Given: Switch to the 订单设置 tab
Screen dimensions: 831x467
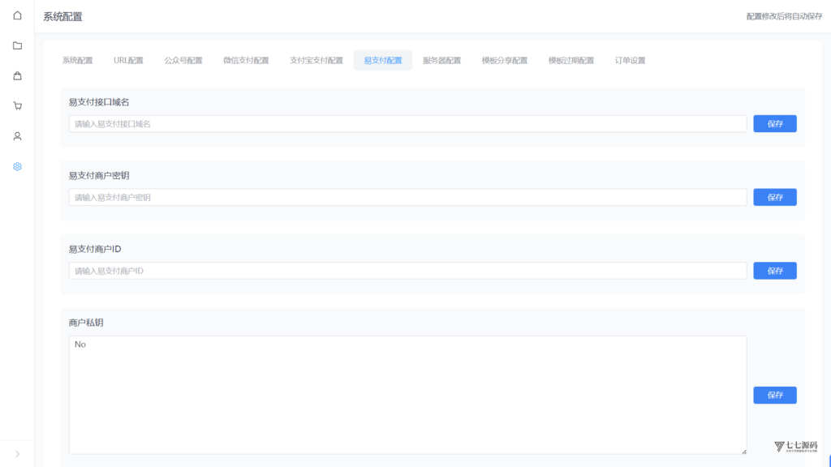Looking at the screenshot, I should (x=630, y=60).
